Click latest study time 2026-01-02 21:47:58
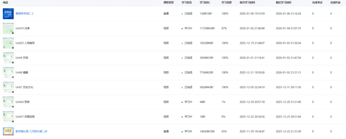The width and height of the screenshot is (346, 139). (x=288, y=58)
